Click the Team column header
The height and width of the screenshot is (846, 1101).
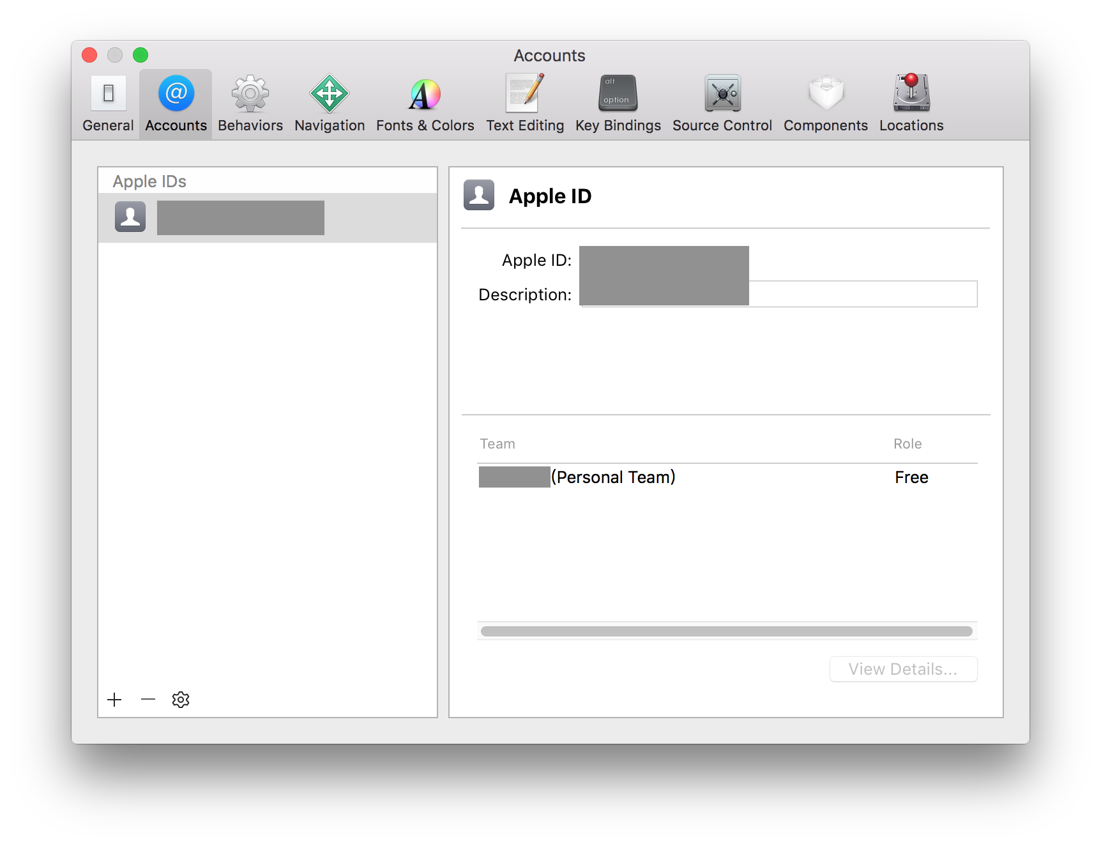tap(497, 443)
